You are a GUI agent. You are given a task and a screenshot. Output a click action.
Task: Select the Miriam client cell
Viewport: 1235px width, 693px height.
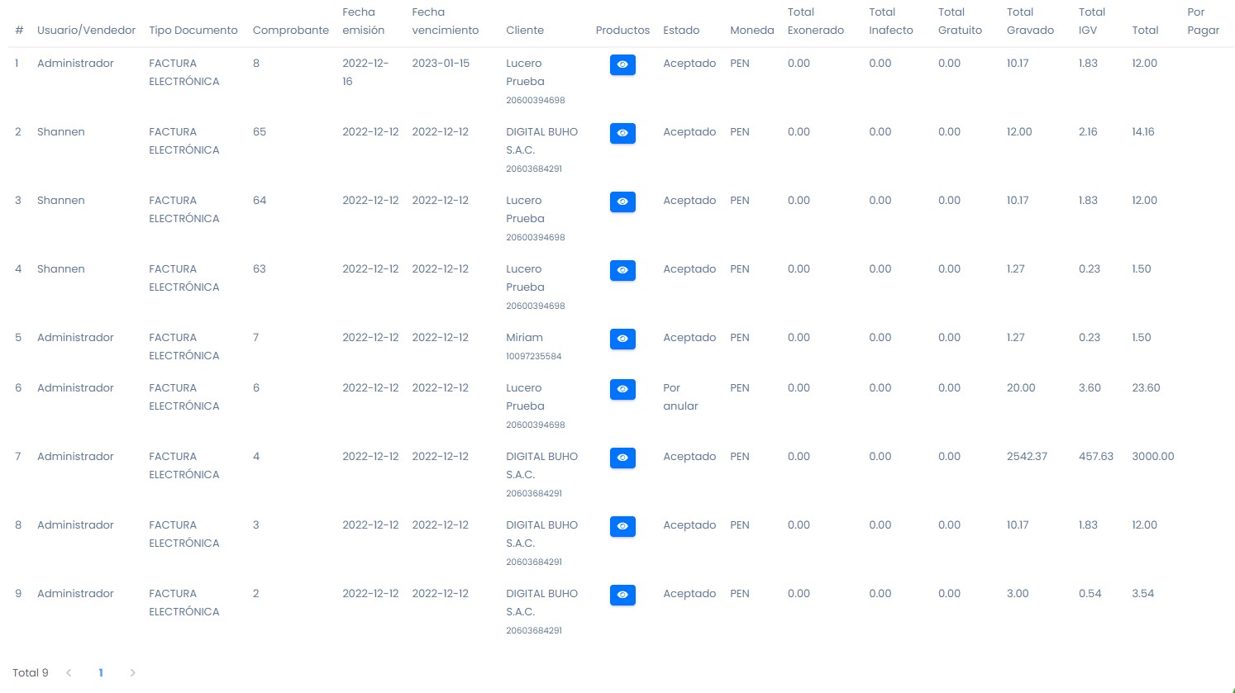524,338
